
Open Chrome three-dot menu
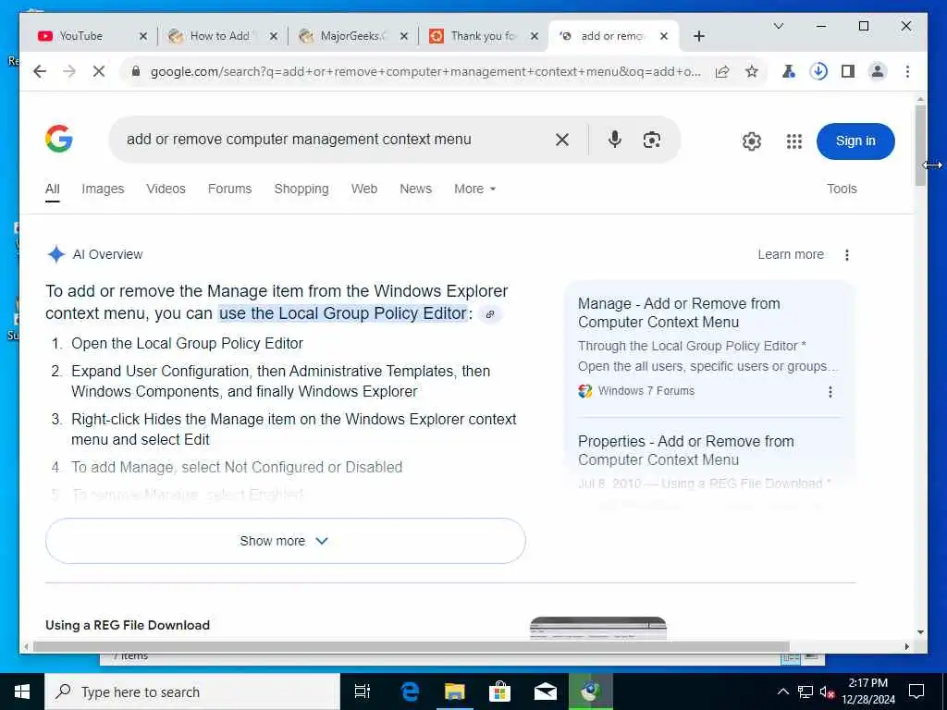pyautogui.click(x=907, y=71)
